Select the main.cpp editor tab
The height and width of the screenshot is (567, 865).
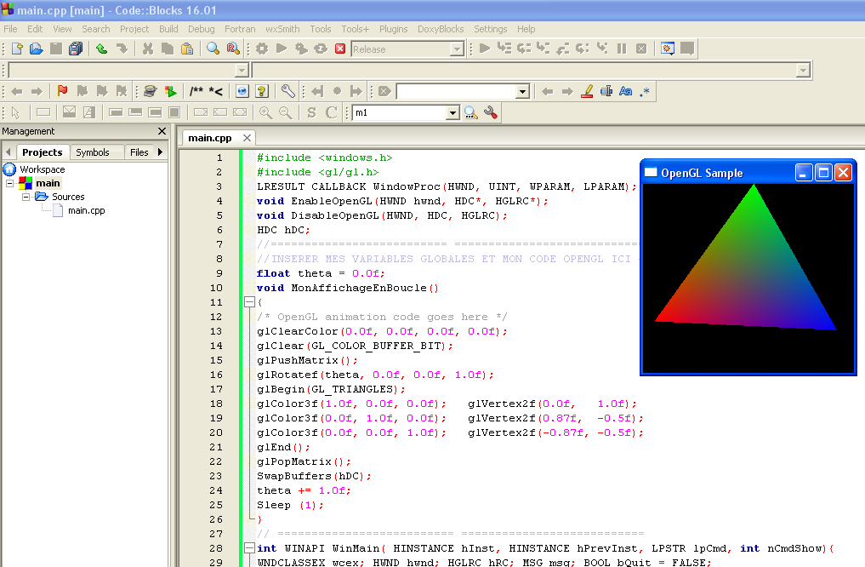point(209,138)
